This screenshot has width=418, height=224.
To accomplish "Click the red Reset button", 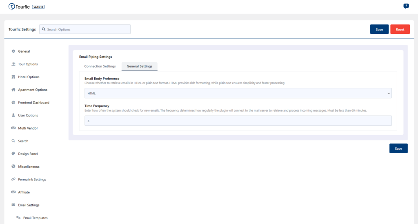I will 400,29.
